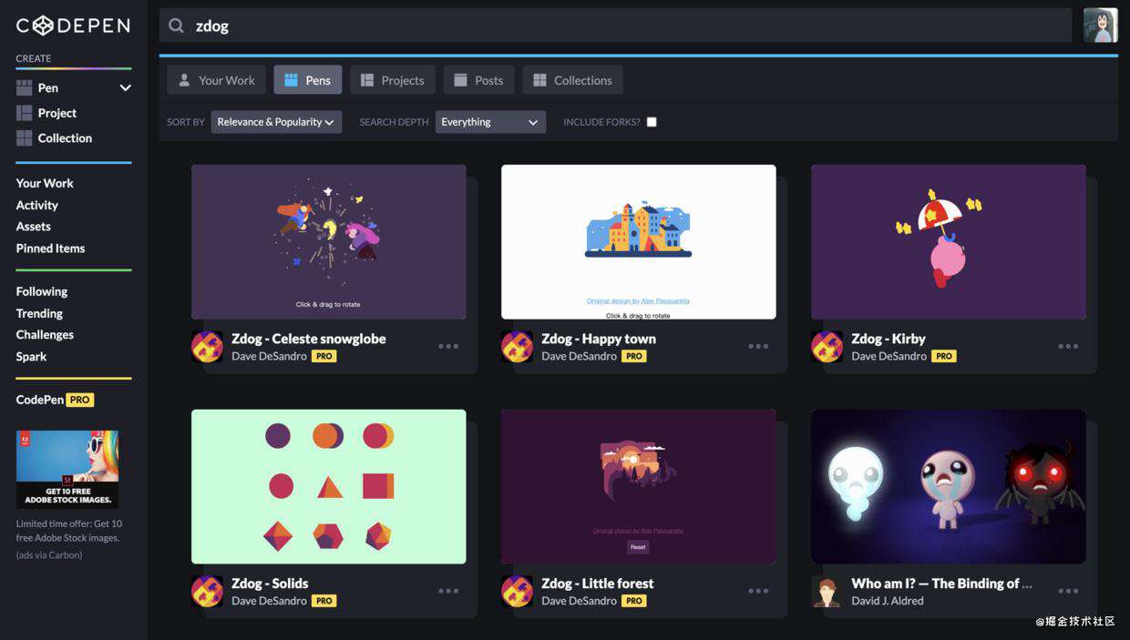Create a new Collection from sidebar
The height and width of the screenshot is (640, 1130).
click(65, 137)
